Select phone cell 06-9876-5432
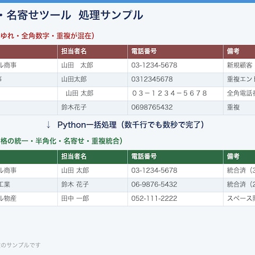Screen dimensions: 255x255 [175, 185]
